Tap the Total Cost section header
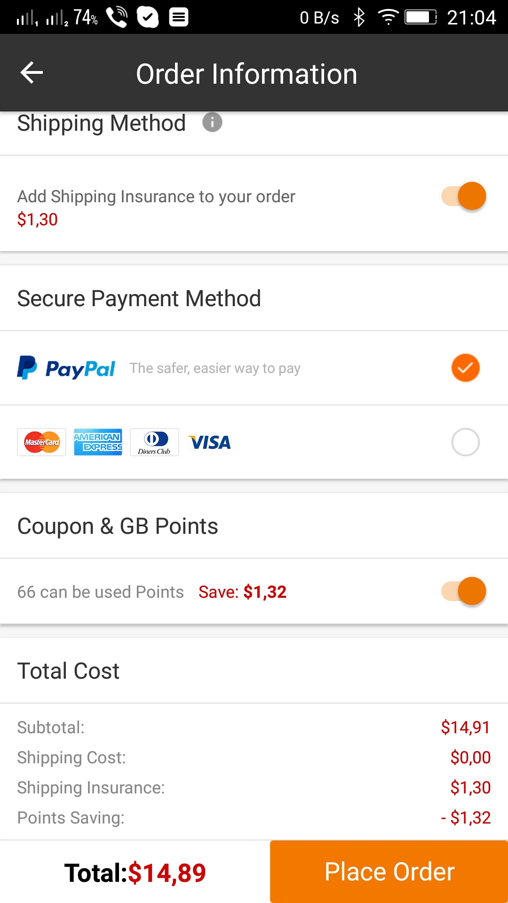508x903 pixels. pos(69,671)
